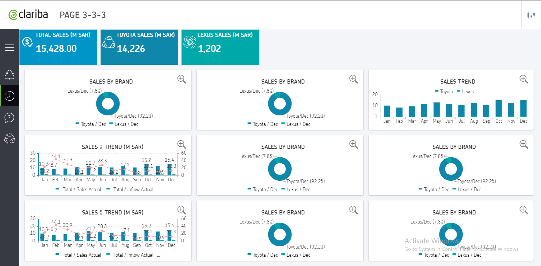Screen dimensions: 541x266
Task: Click the 28.3 data label in bottom-row trend
Action: 102,226
